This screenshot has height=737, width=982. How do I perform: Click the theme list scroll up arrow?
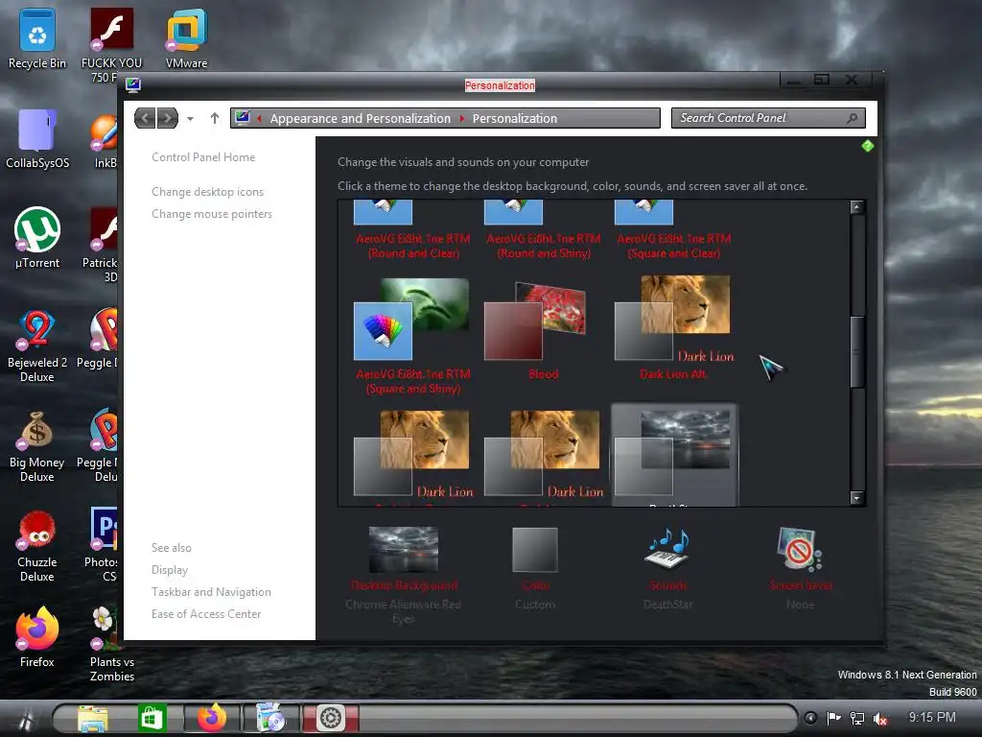[x=857, y=207]
